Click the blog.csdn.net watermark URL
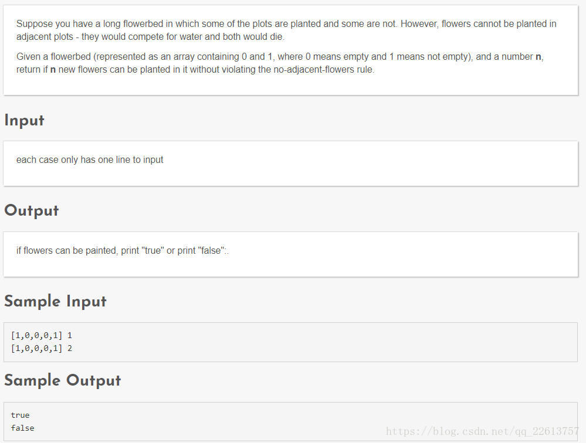The width and height of the screenshot is (586, 443). (483, 431)
